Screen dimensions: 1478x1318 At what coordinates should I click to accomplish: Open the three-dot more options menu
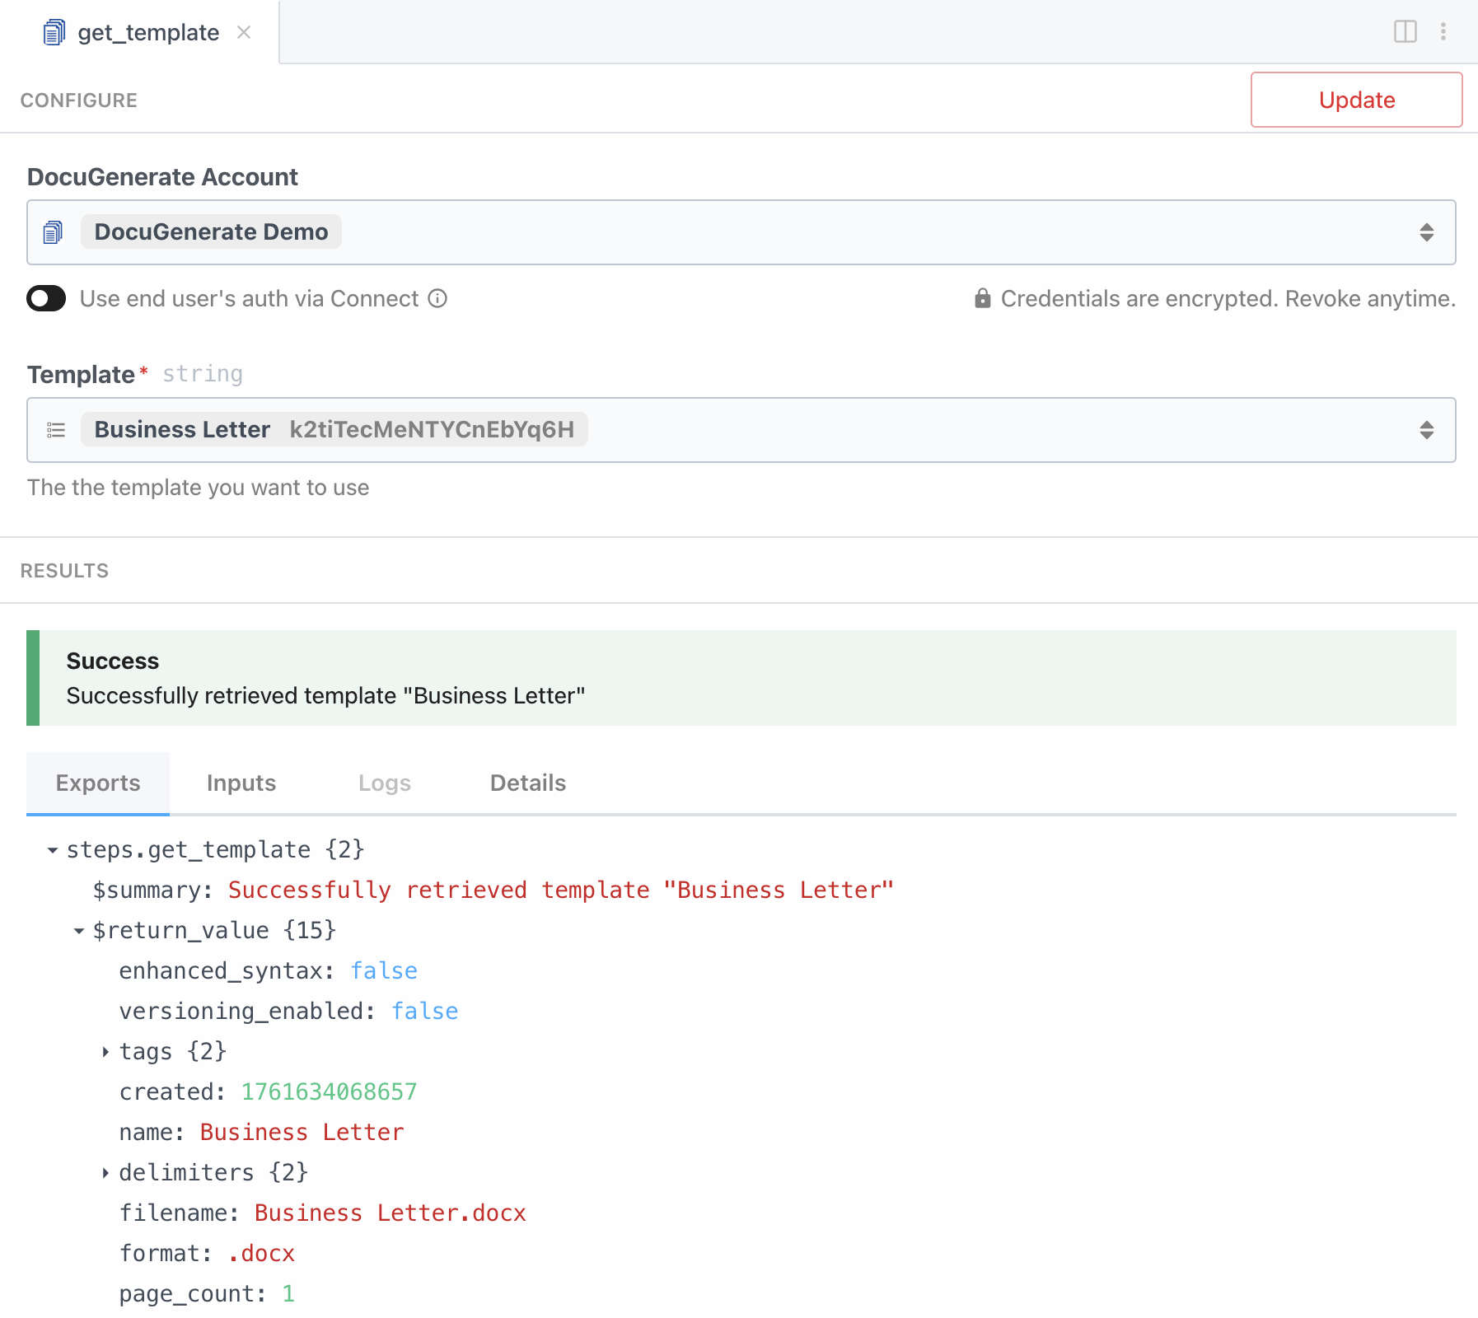(1443, 31)
